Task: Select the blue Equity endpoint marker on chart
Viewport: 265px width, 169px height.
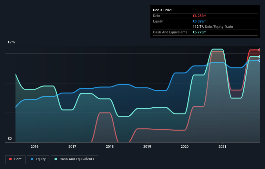Action: pyautogui.click(x=260, y=60)
